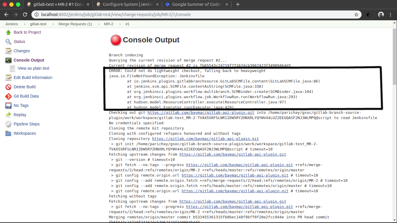The image size is (397, 223).
Task: Click the Pipeline Steps gear icon
Action: pyautogui.click(x=8, y=124)
